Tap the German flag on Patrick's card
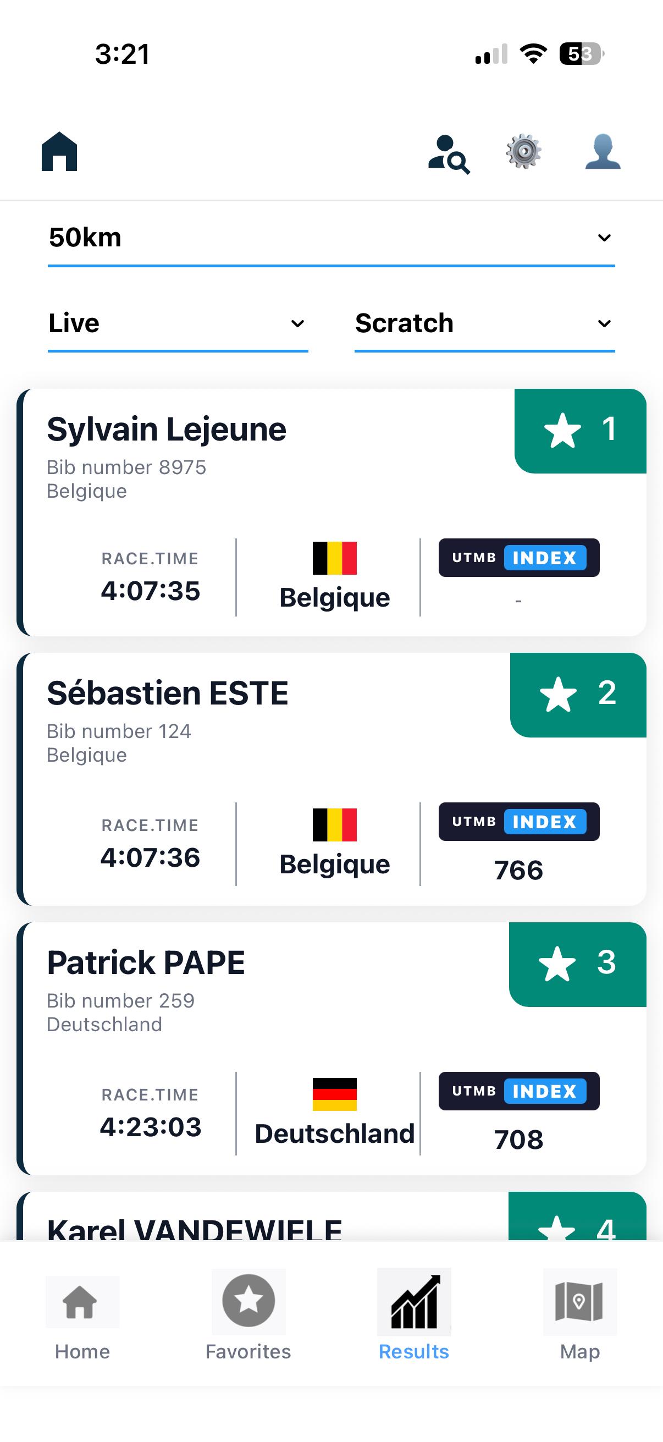Image resolution: width=663 pixels, height=1442 pixels. point(335,1094)
